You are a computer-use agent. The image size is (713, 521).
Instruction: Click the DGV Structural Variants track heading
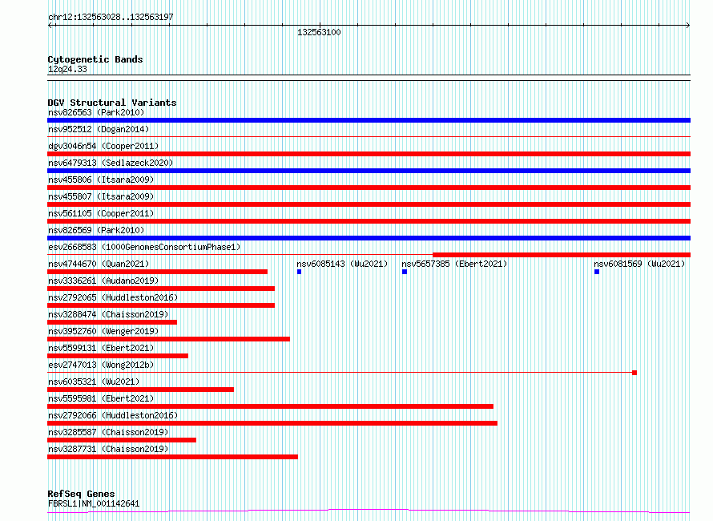coord(112,103)
